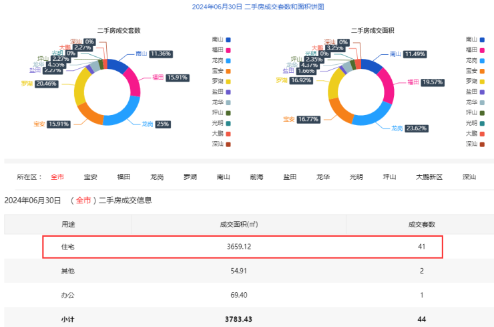Toggle 南山 legend swatch in 二手房成交套数 chart

pyautogui.click(x=228, y=39)
